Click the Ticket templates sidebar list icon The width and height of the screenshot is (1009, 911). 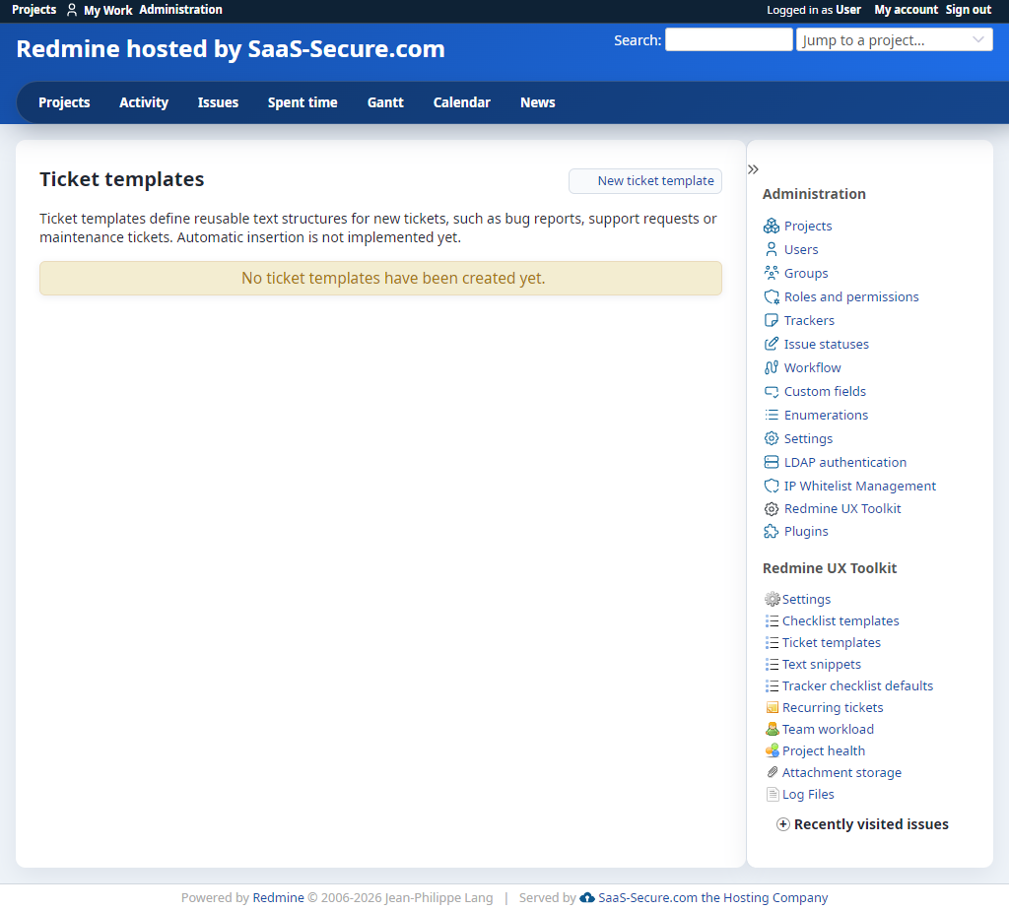point(773,643)
